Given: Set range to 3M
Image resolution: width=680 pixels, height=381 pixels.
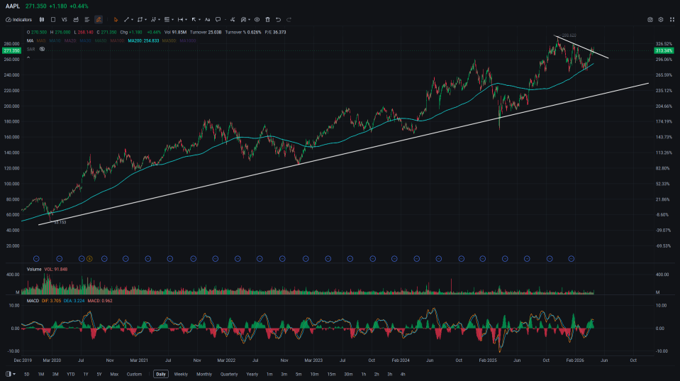Looking at the screenshot, I should click(x=55, y=374).
